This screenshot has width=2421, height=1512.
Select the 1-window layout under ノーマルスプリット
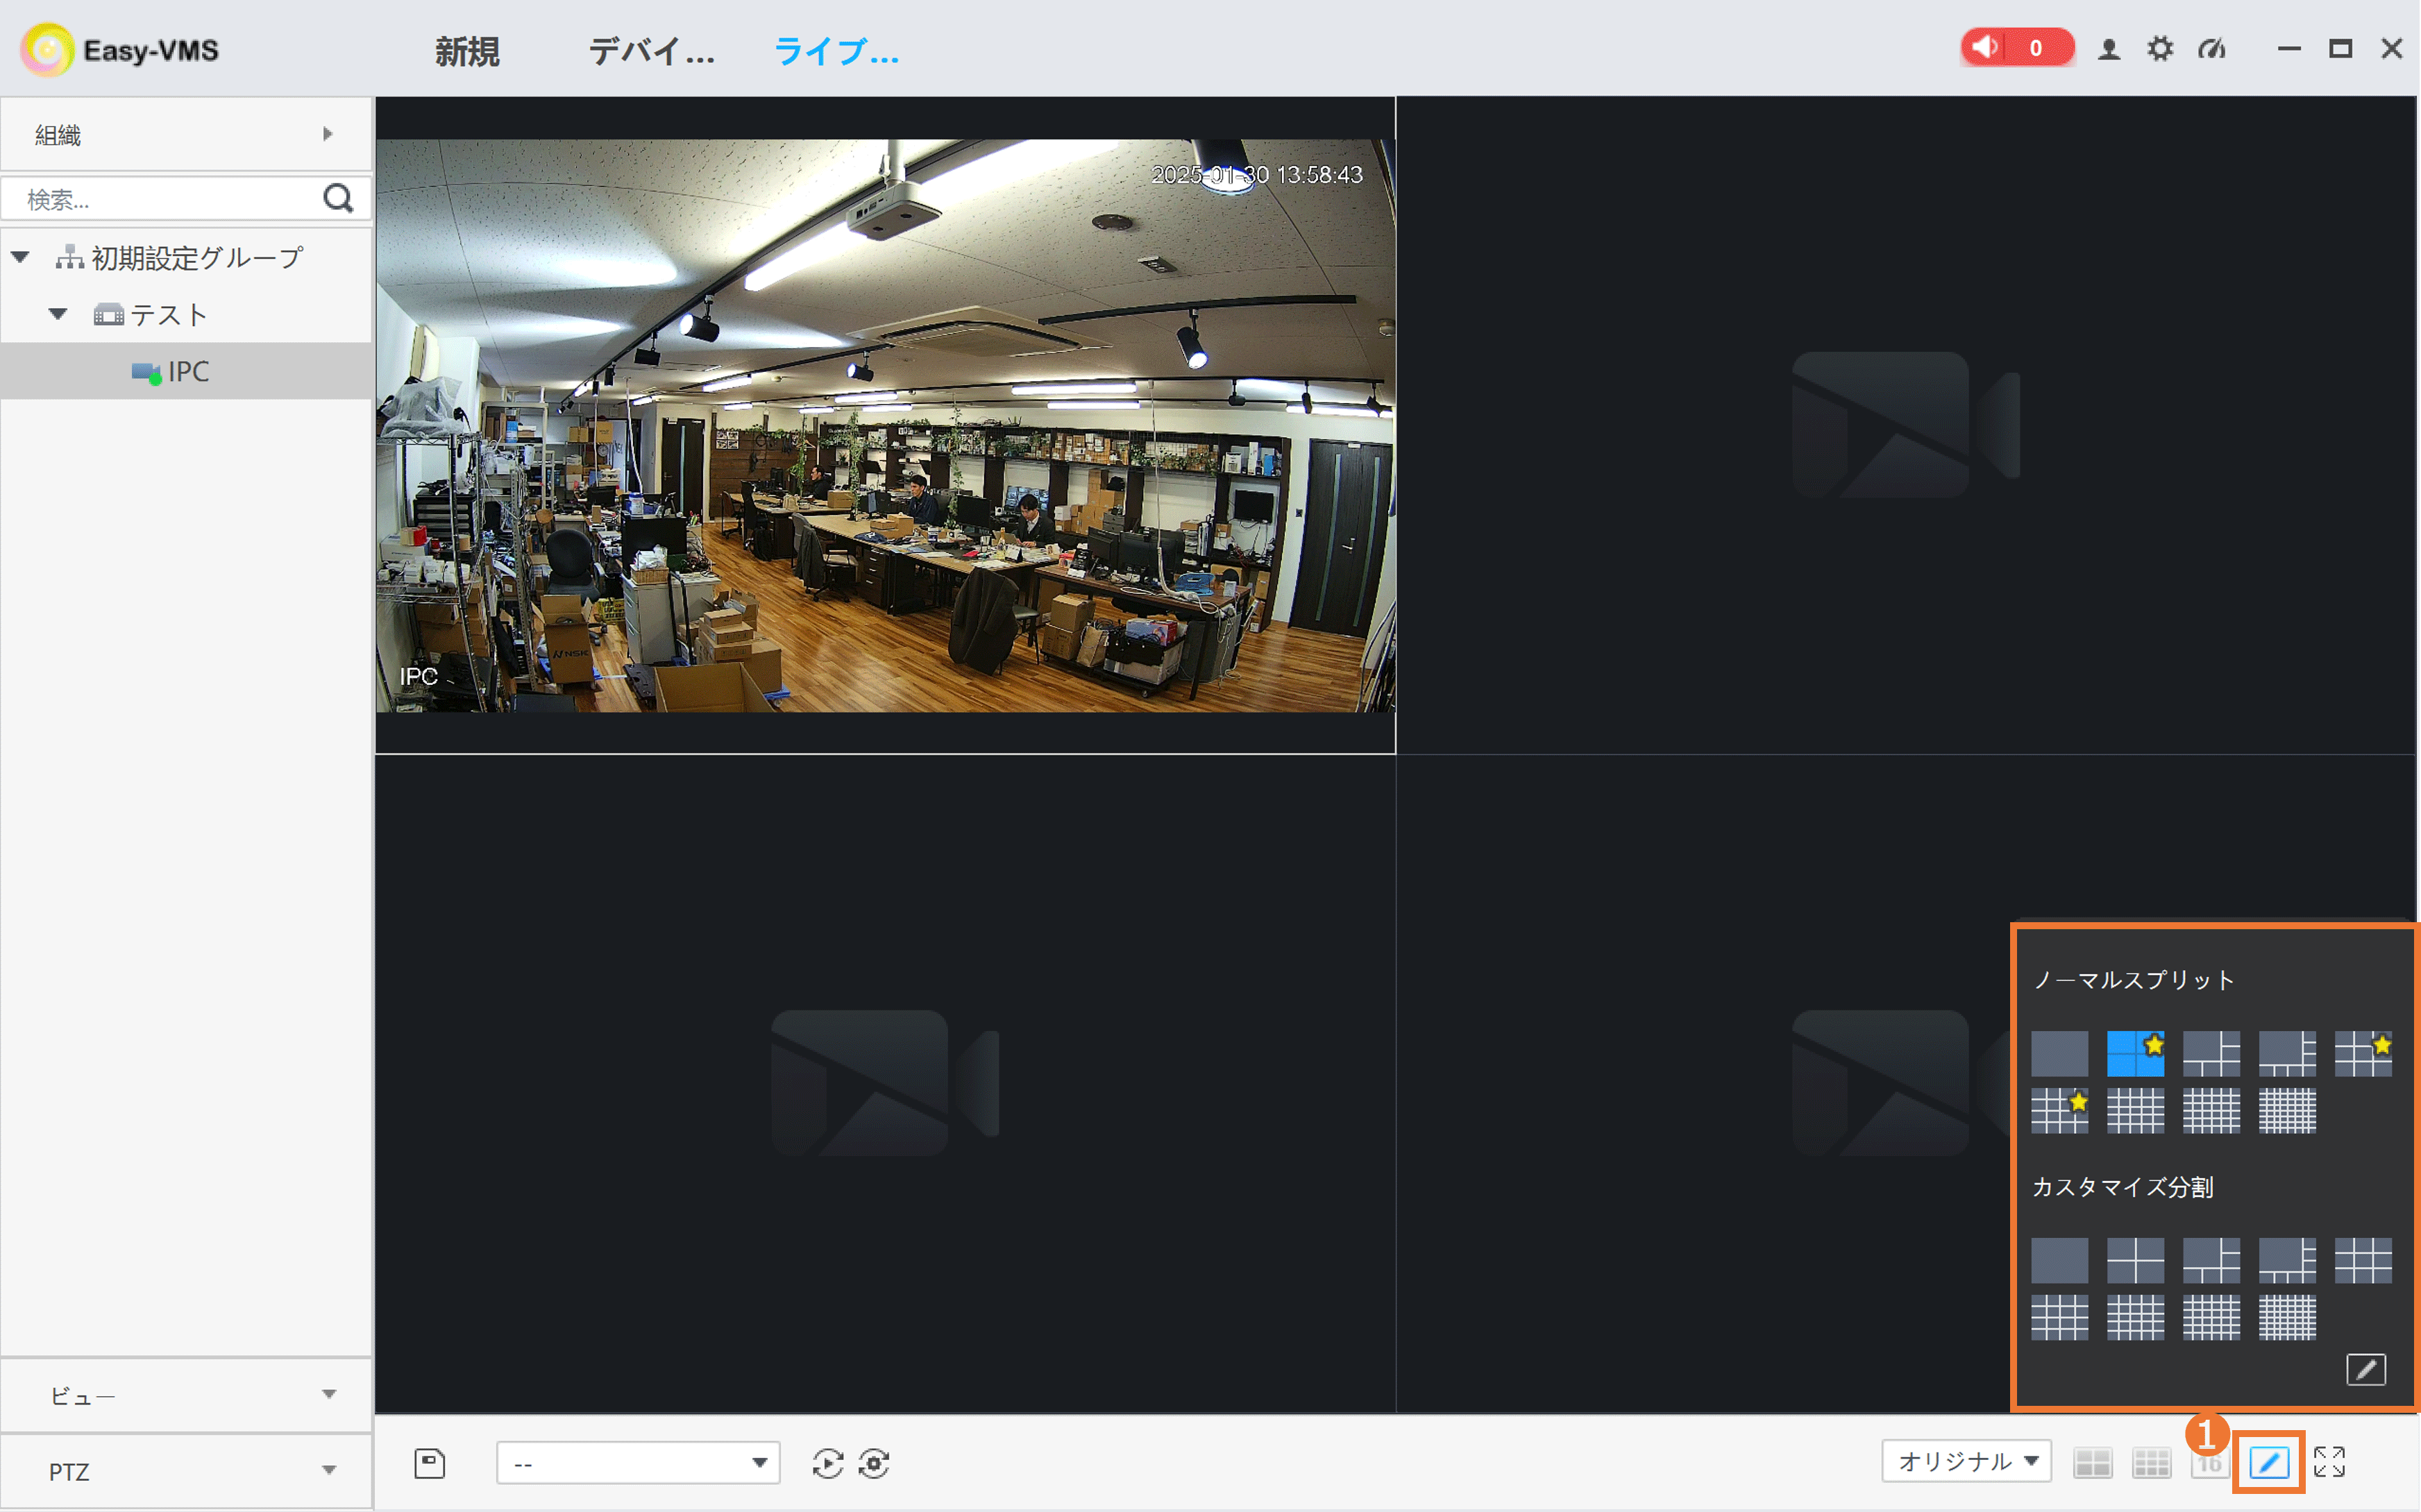coord(2059,1053)
